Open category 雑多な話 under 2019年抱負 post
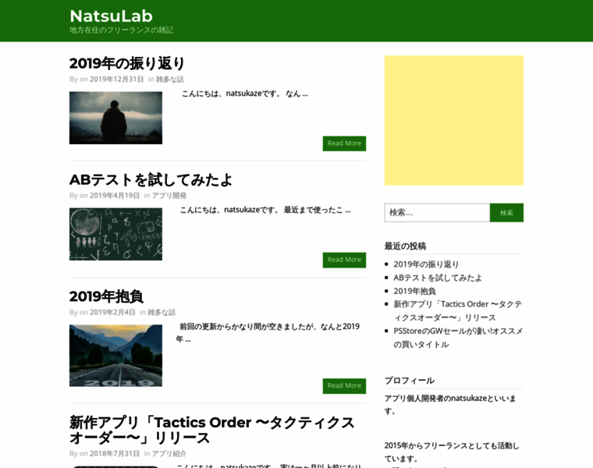Image resolution: width=593 pixels, height=468 pixels. click(162, 312)
